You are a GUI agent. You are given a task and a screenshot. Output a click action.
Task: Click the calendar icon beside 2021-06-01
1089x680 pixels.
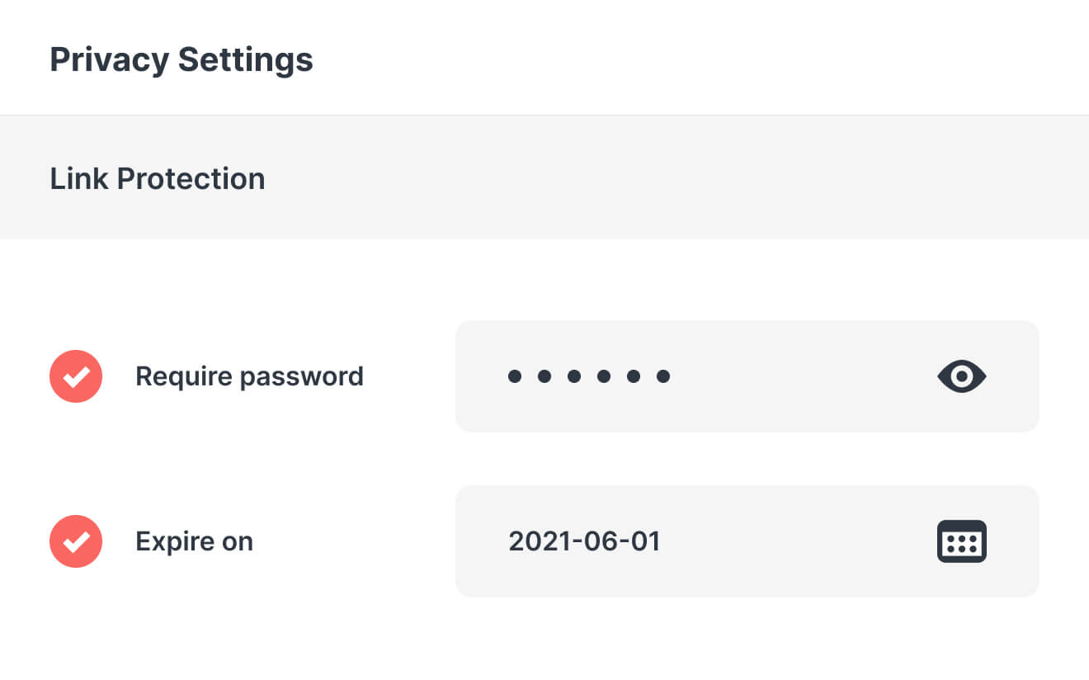tap(962, 541)
